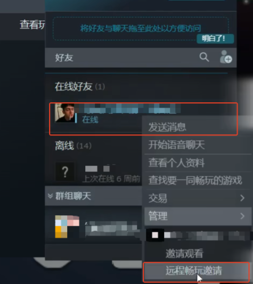253x284 pixels.
Task: Select the offline friend's question-mark avatar
Action: pos(65,172)
